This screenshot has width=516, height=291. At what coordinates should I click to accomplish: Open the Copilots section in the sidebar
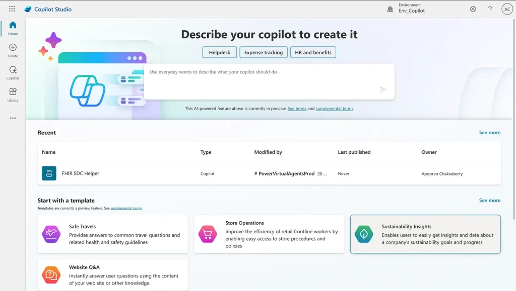click(12, 71)
